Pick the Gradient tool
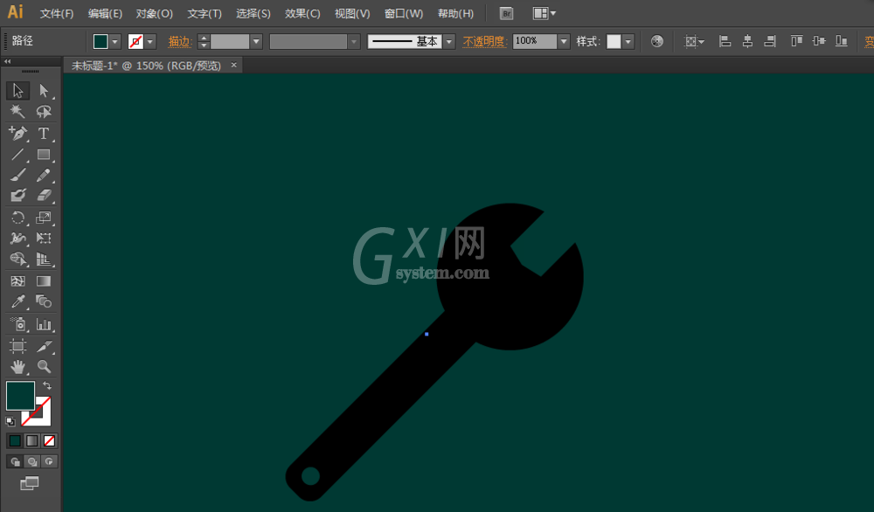This screenshot has width=874, height=512. 44,280
